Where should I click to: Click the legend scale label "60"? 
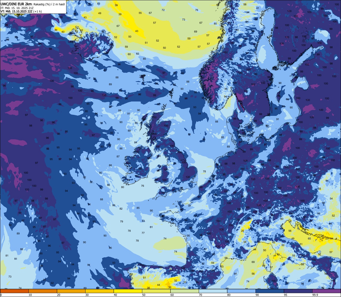click(x=172, y=295)
